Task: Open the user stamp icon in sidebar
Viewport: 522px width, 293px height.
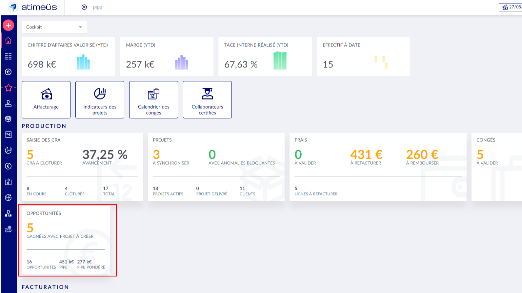Action: pyautogui.click(x=8, y=103)
